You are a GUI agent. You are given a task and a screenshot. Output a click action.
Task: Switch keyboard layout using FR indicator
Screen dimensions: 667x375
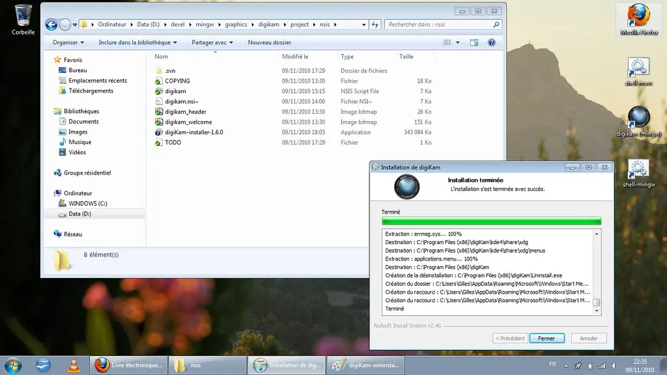pyautogui.click(x=552, y=365)
